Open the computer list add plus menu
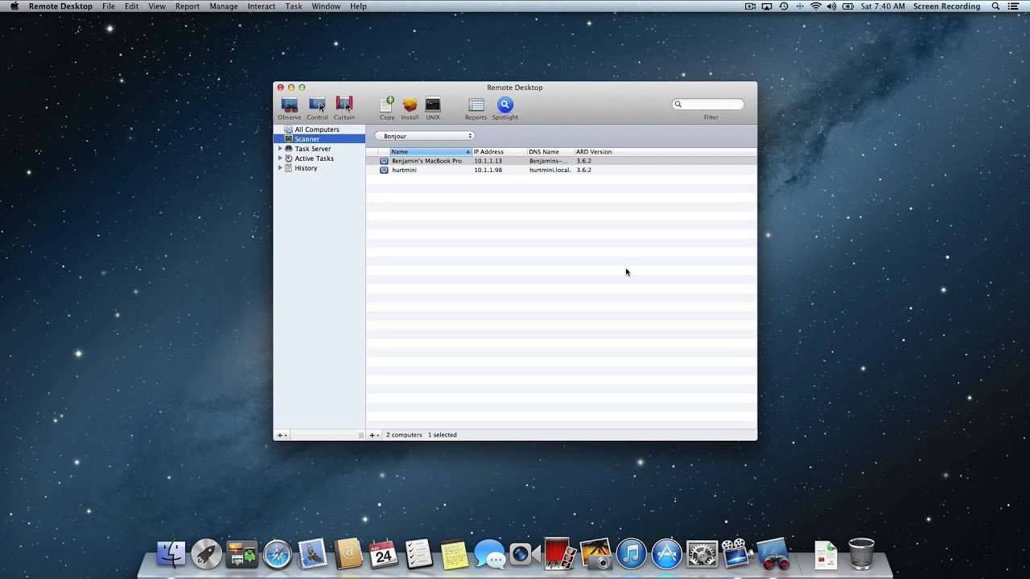 coord(374,435)
